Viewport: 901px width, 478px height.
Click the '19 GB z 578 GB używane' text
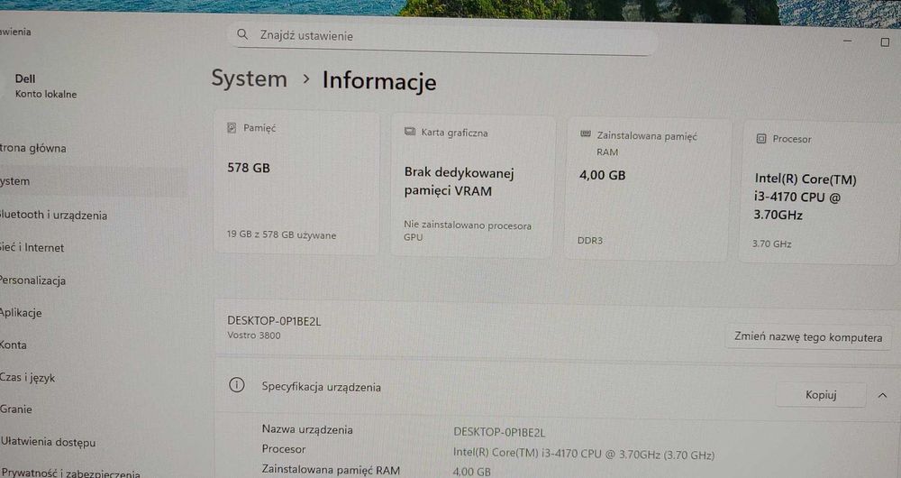pos(281,234)
